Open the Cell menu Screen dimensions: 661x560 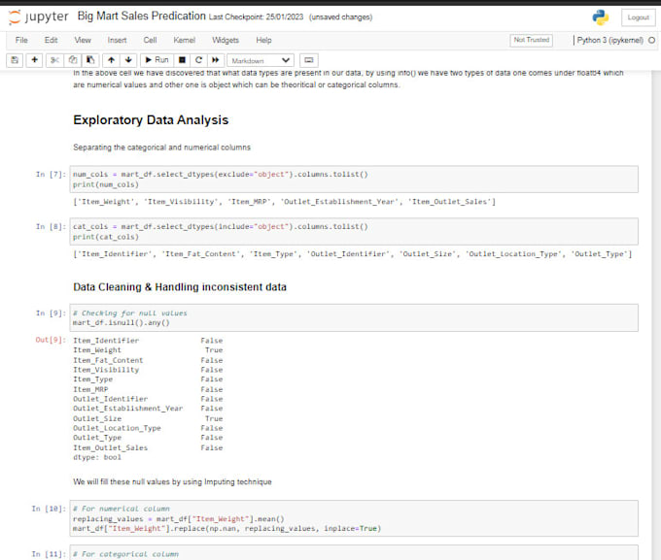(x=150, y=41)
